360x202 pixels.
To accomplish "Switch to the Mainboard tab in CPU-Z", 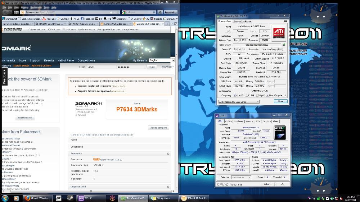I will point(239,121).
